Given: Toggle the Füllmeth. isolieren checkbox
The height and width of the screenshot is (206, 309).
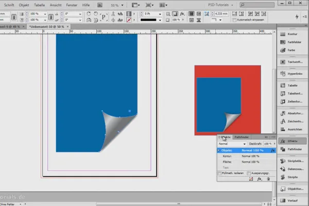Looking at the screenshot, I should (220, 173).
